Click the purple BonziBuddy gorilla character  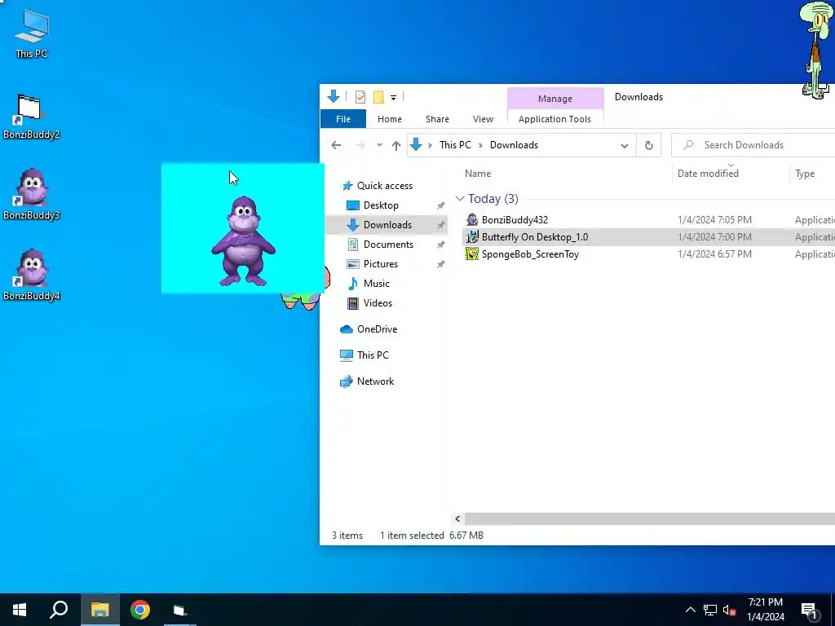[243, 240]
